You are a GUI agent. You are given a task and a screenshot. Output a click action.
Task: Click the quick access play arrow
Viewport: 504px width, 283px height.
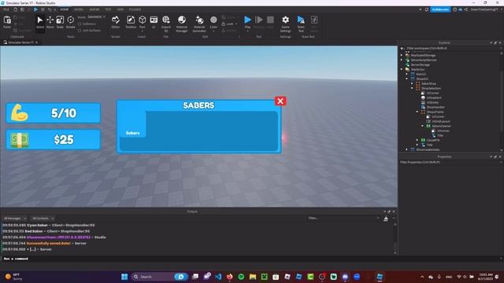click(x=35, y=9)
